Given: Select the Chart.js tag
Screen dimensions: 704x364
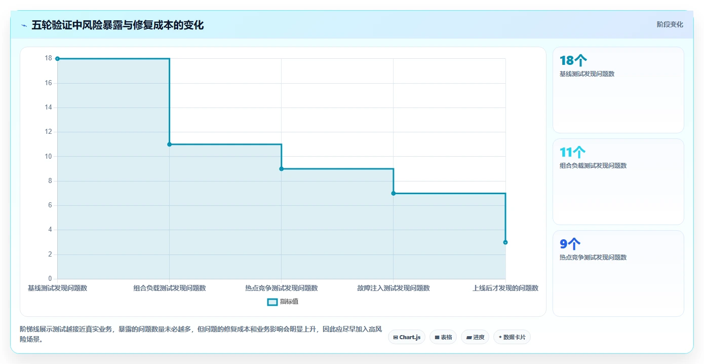Looking at the screenshot, I should pos(406,337).
